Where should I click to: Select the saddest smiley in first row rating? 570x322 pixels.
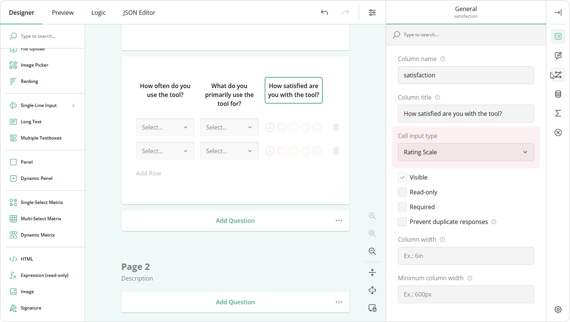[x=270, y=127]
